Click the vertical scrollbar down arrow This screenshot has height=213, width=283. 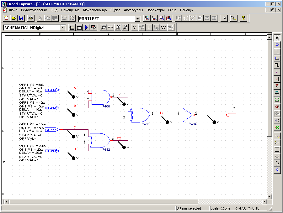tap(269, 197)
